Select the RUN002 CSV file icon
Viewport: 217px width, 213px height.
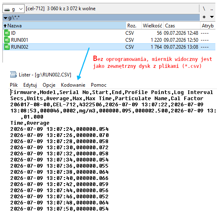click(x=7, y=47)
